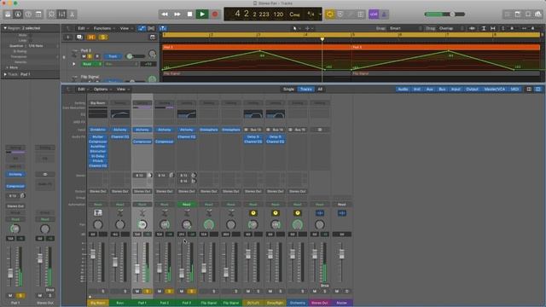Toggle the global Solo S button in tracks header
Image resolution: width=546 pixels, height=307 pixels.
(102, 38)
